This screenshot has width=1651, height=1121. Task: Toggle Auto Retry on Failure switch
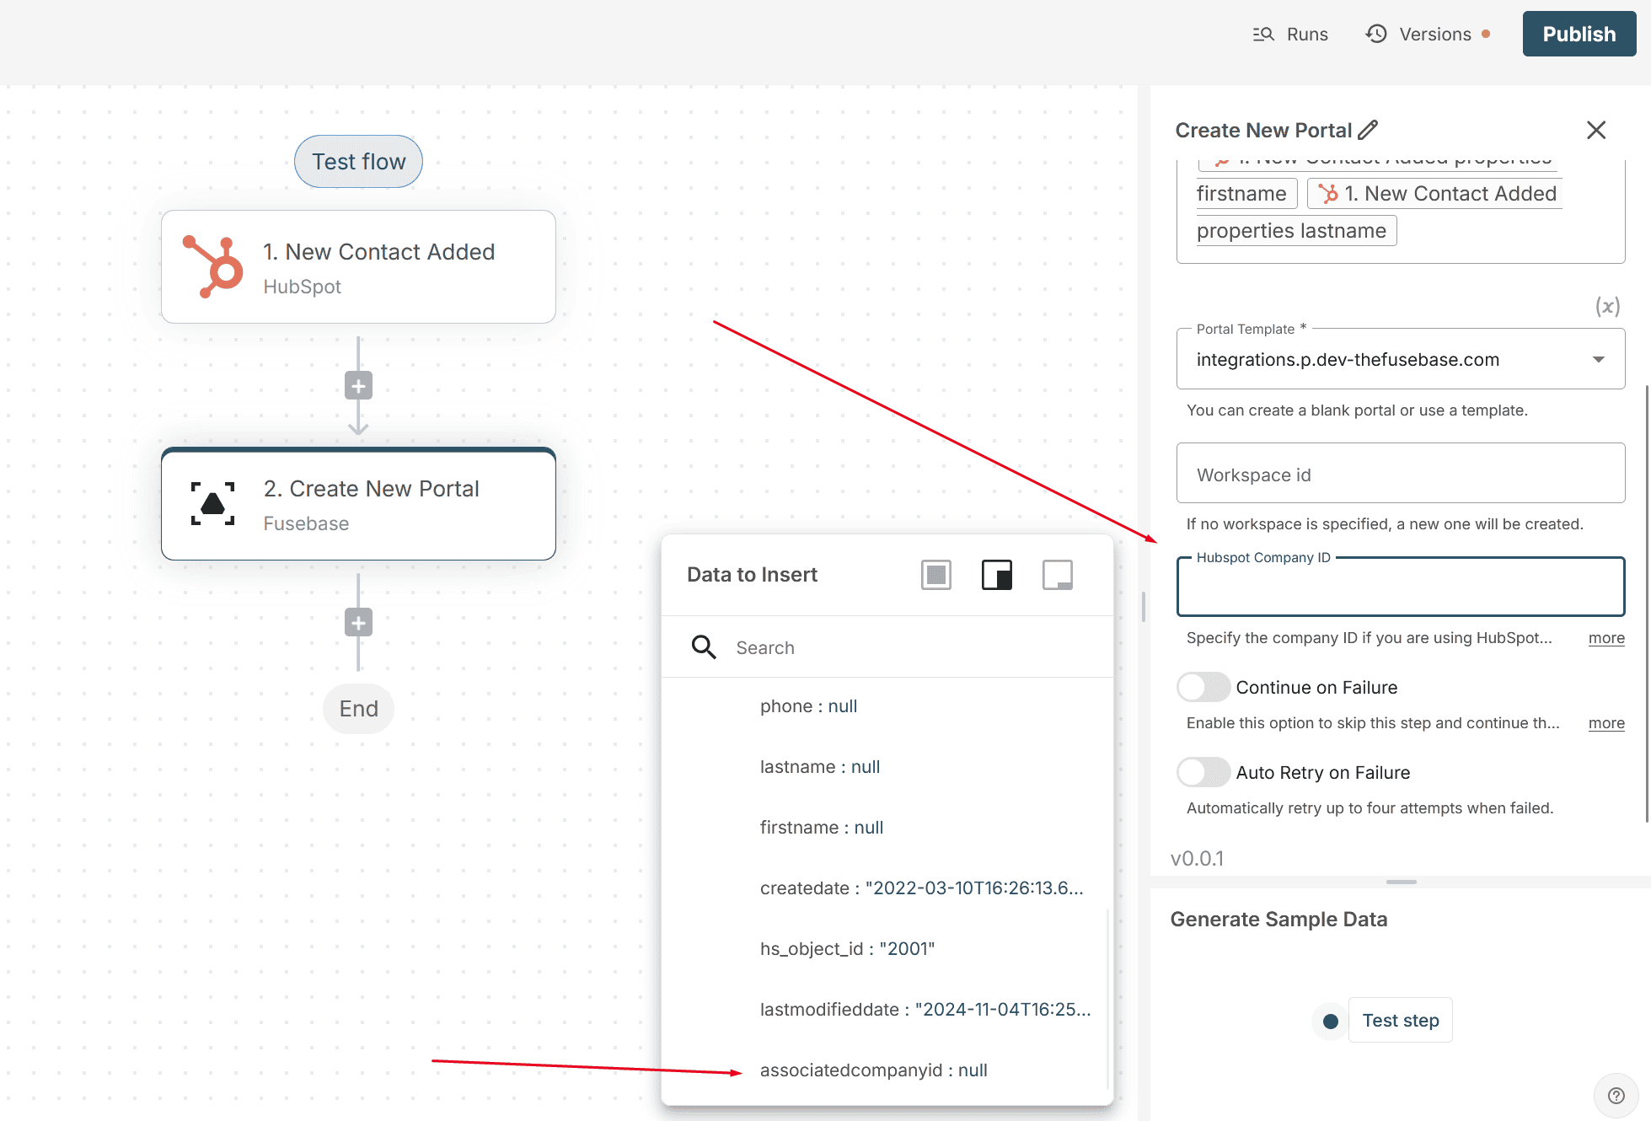tap(1203, 772)
